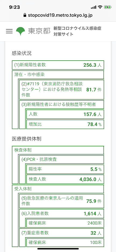Viewport: 116px width, 252px height.
Task: Tap the 陽性率 5.5% row
Action: pos(65,169)
